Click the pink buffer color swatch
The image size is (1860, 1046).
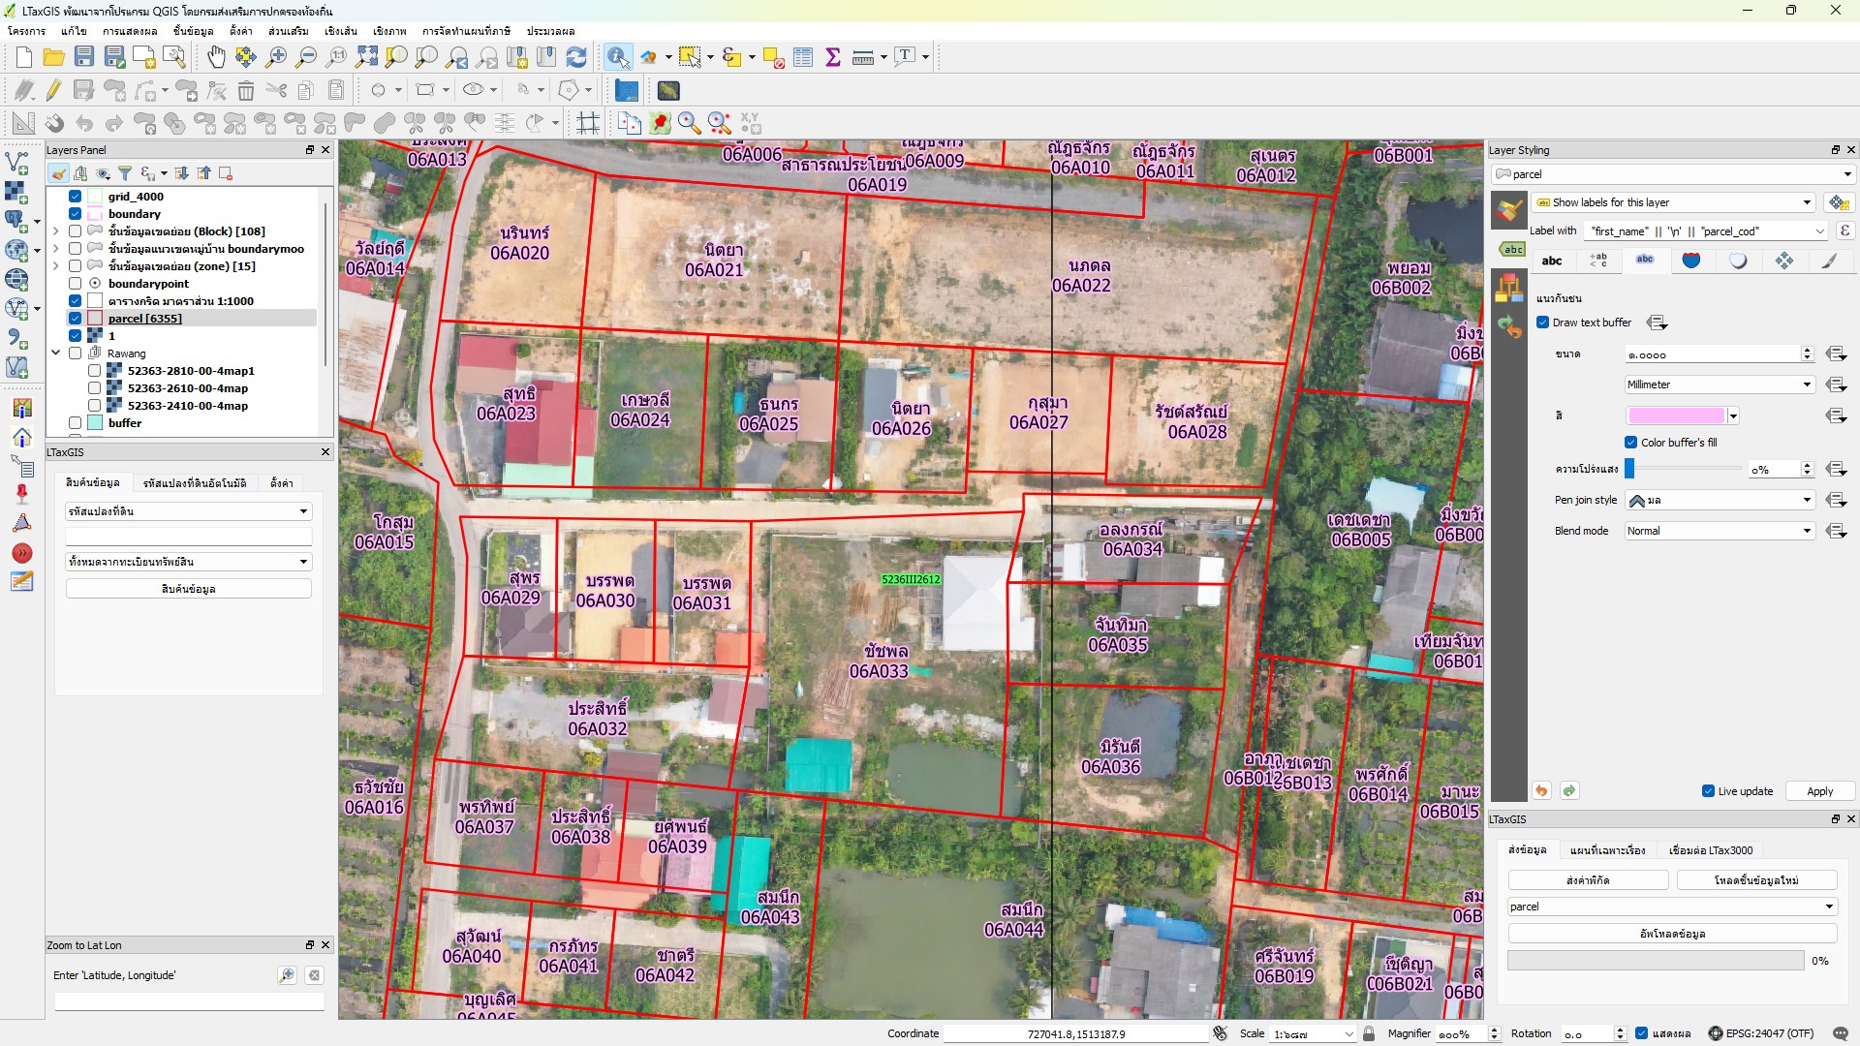click(1677, 415)
